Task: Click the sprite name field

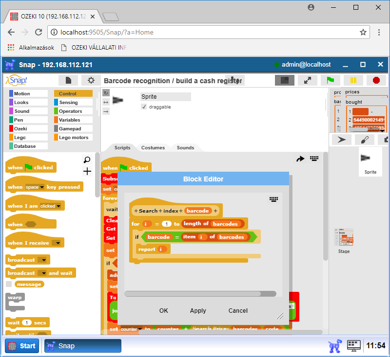Action: coord(166,96)
